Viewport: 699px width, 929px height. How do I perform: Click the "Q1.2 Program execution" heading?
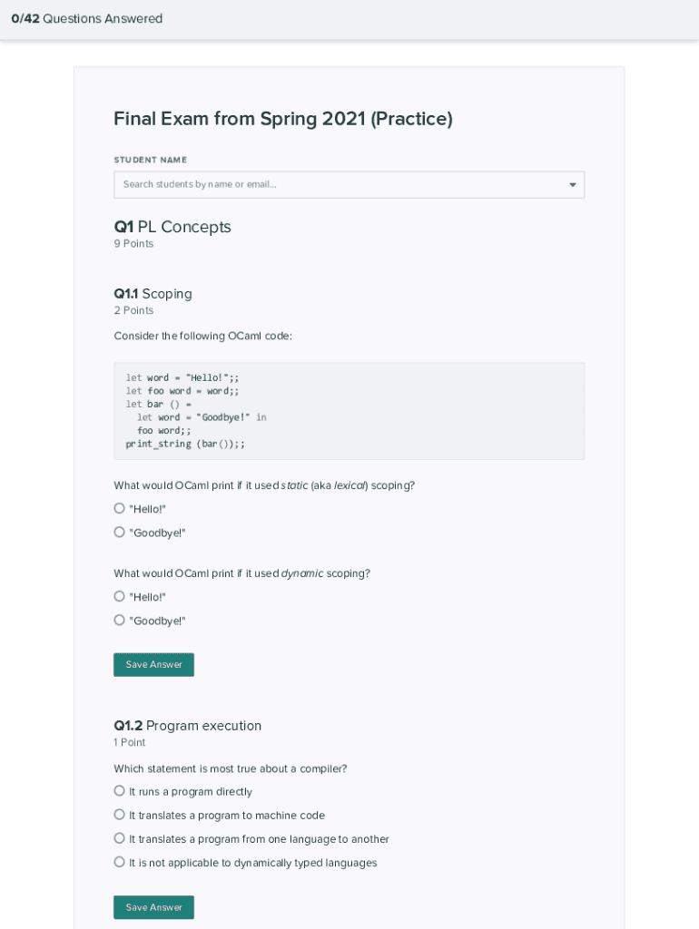click(187, 726)
